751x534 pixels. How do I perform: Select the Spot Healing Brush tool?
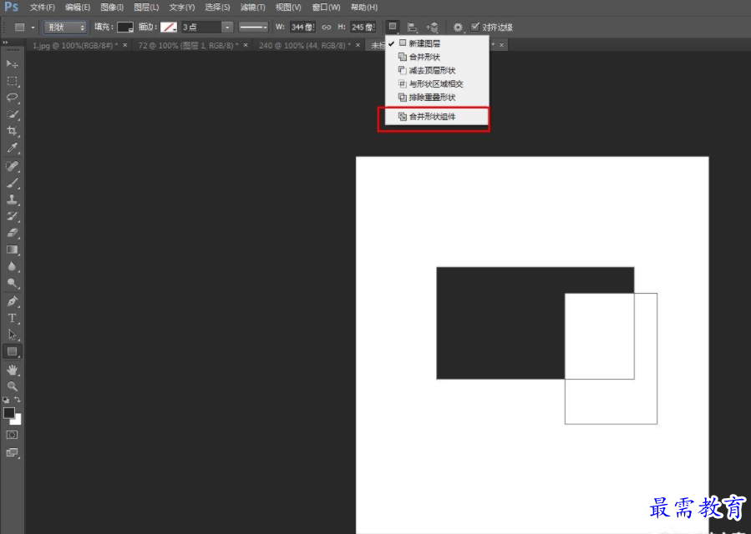click(13, 166)
